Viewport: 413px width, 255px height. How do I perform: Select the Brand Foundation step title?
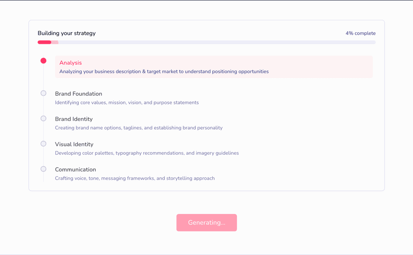78,94
